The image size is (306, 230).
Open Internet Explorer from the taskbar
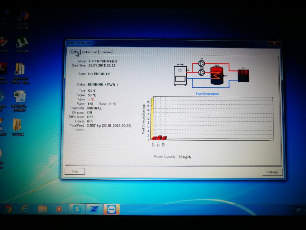[25, 209]
